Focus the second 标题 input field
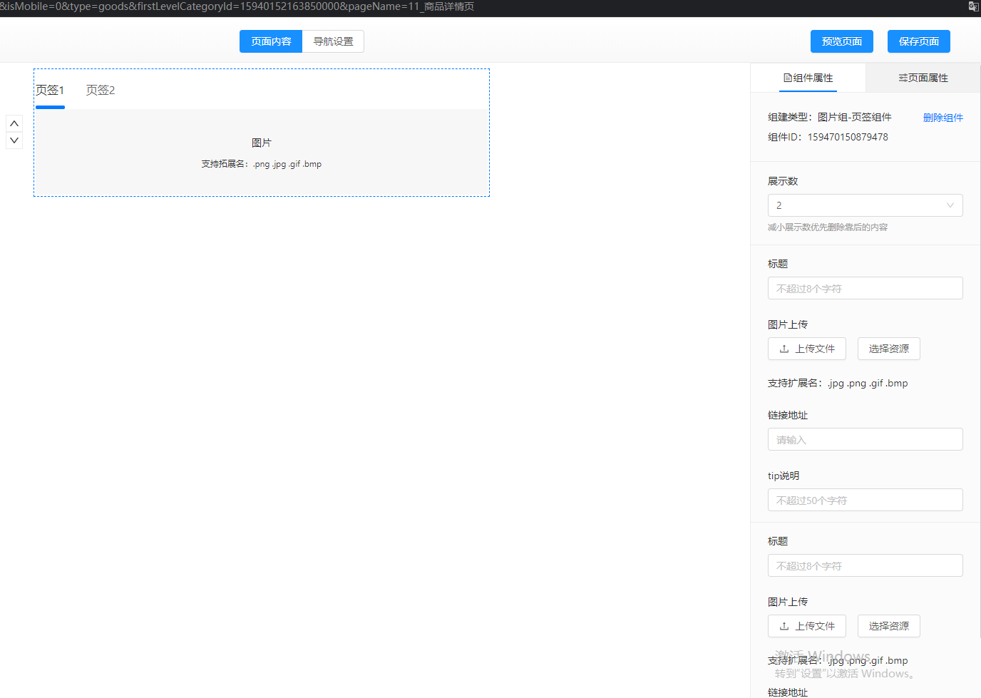Image resolution: width=981 pixels, height=698 pixels. (866, 565)
